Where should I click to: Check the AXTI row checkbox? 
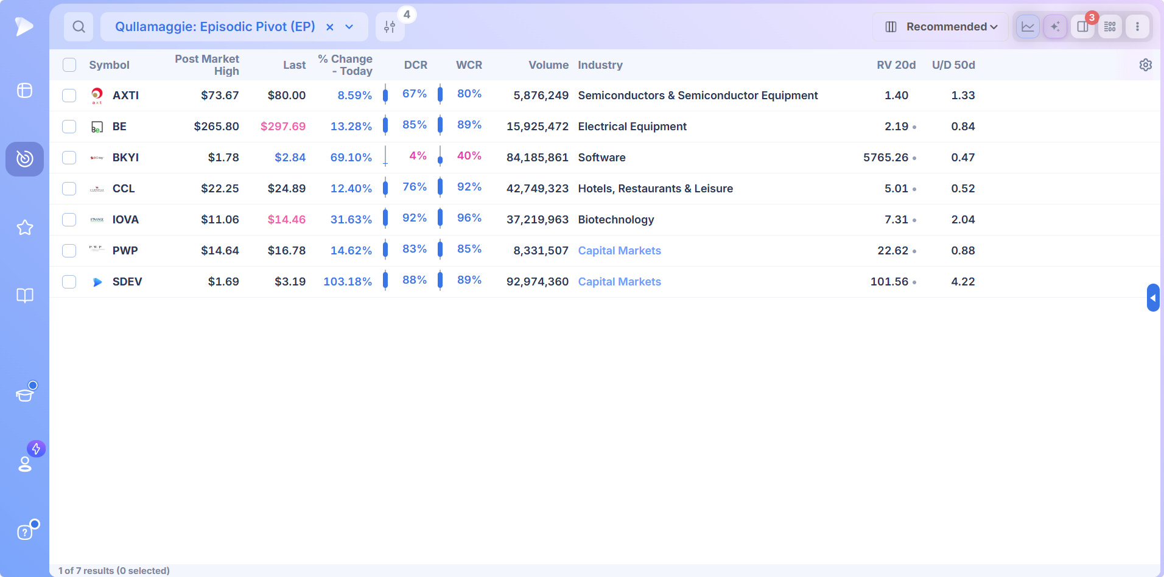pyautogui.click(x=69, y=96)
